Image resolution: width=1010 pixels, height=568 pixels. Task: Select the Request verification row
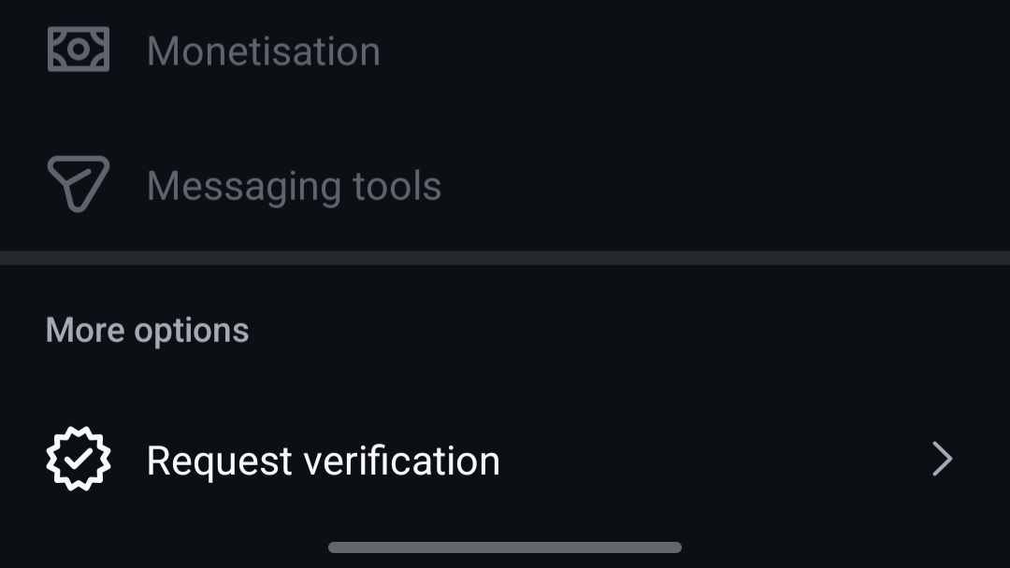click(505, 459)
